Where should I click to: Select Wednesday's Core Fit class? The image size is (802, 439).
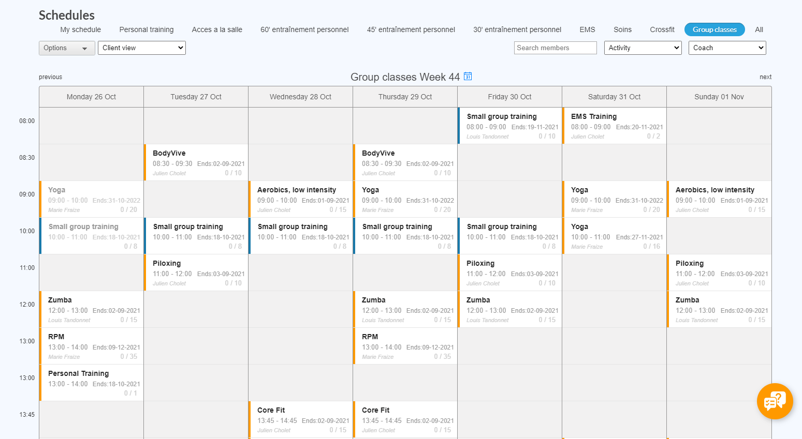point(301,419)
